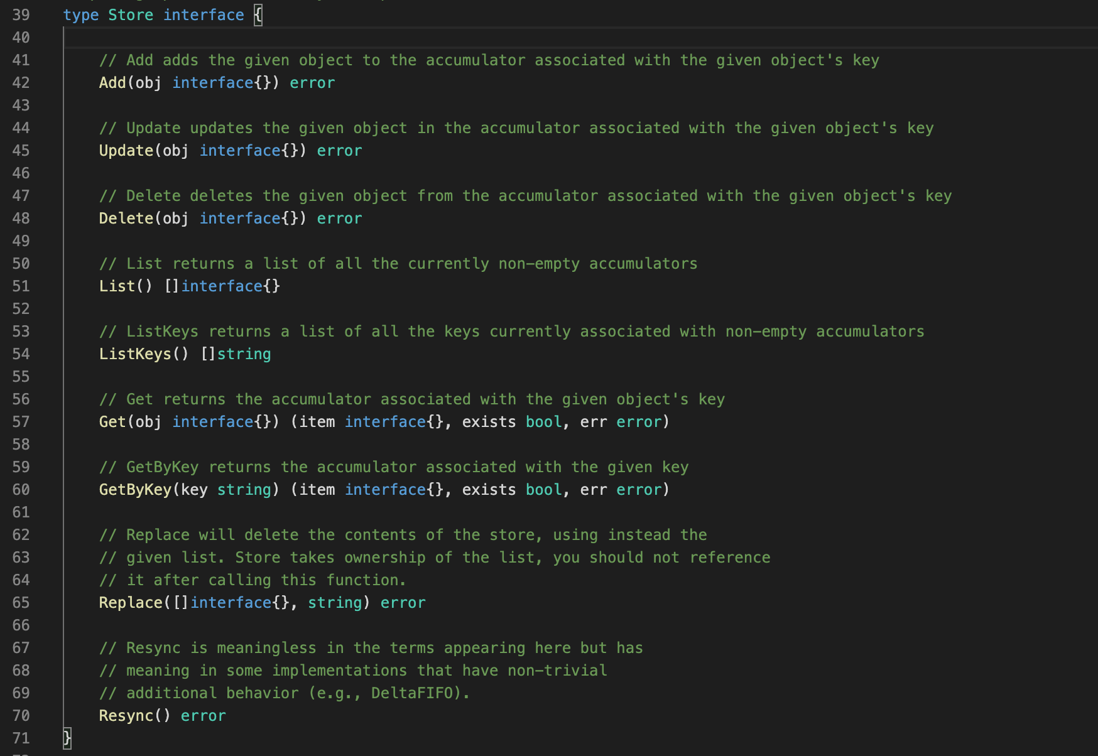1098x756 pixels.
Task: Click the Resync method name
Action: click(x=126, y=716)
